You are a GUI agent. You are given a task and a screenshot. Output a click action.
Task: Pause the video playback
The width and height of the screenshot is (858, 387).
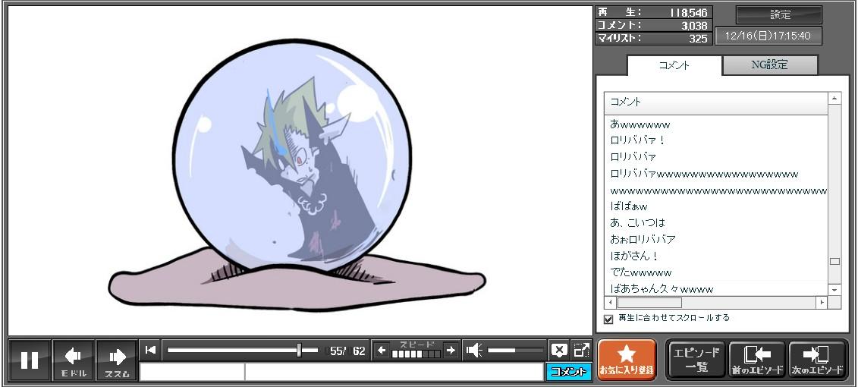(x=30, y=360)
